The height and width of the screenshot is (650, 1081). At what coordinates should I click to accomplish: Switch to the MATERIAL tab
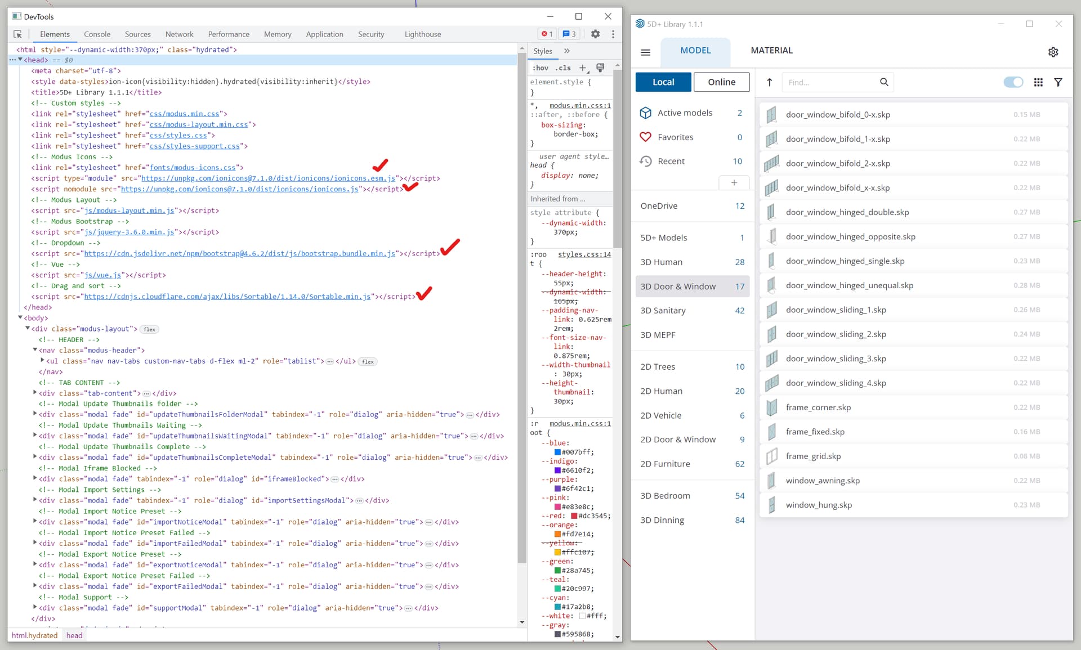[771, 51]
